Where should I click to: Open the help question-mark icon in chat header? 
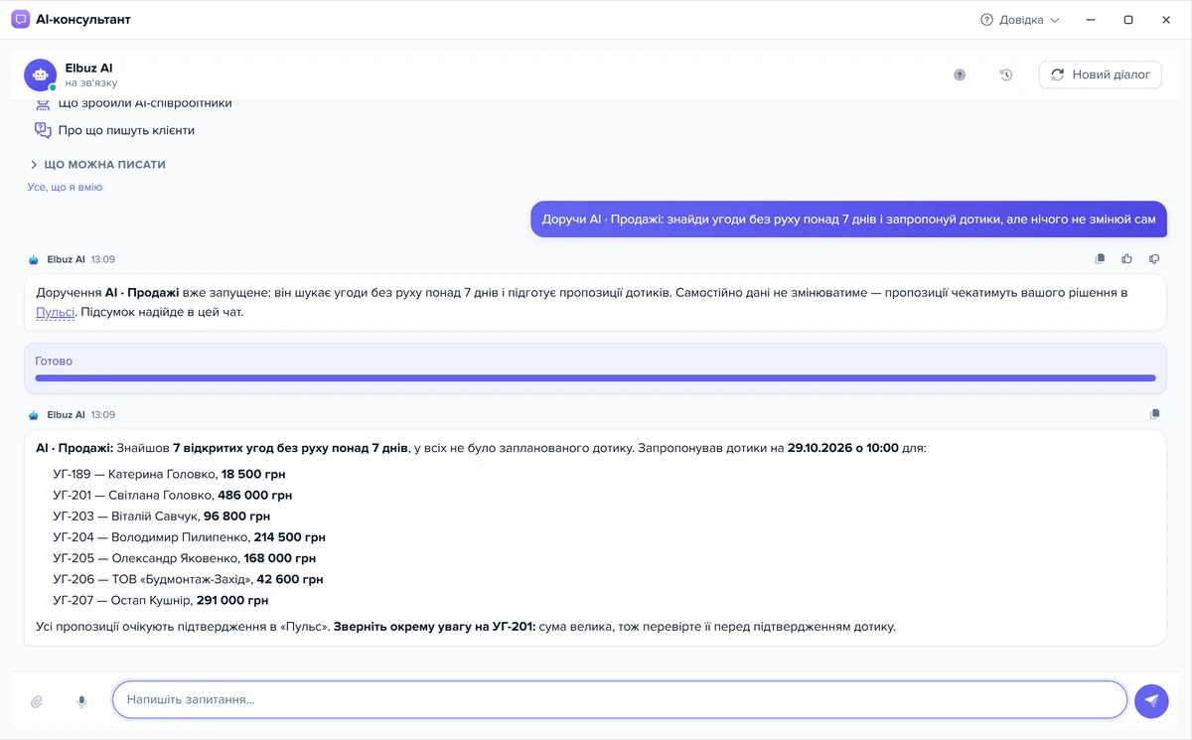click(x=960, y=74)
